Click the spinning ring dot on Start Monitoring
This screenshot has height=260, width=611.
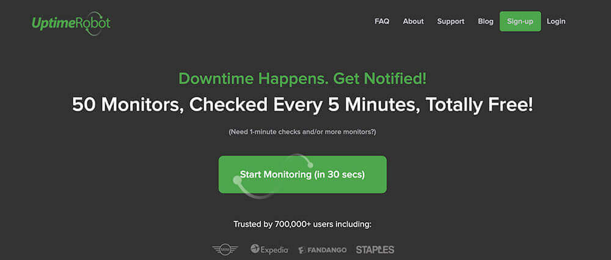pyautogui.click(x=237, y=180)
